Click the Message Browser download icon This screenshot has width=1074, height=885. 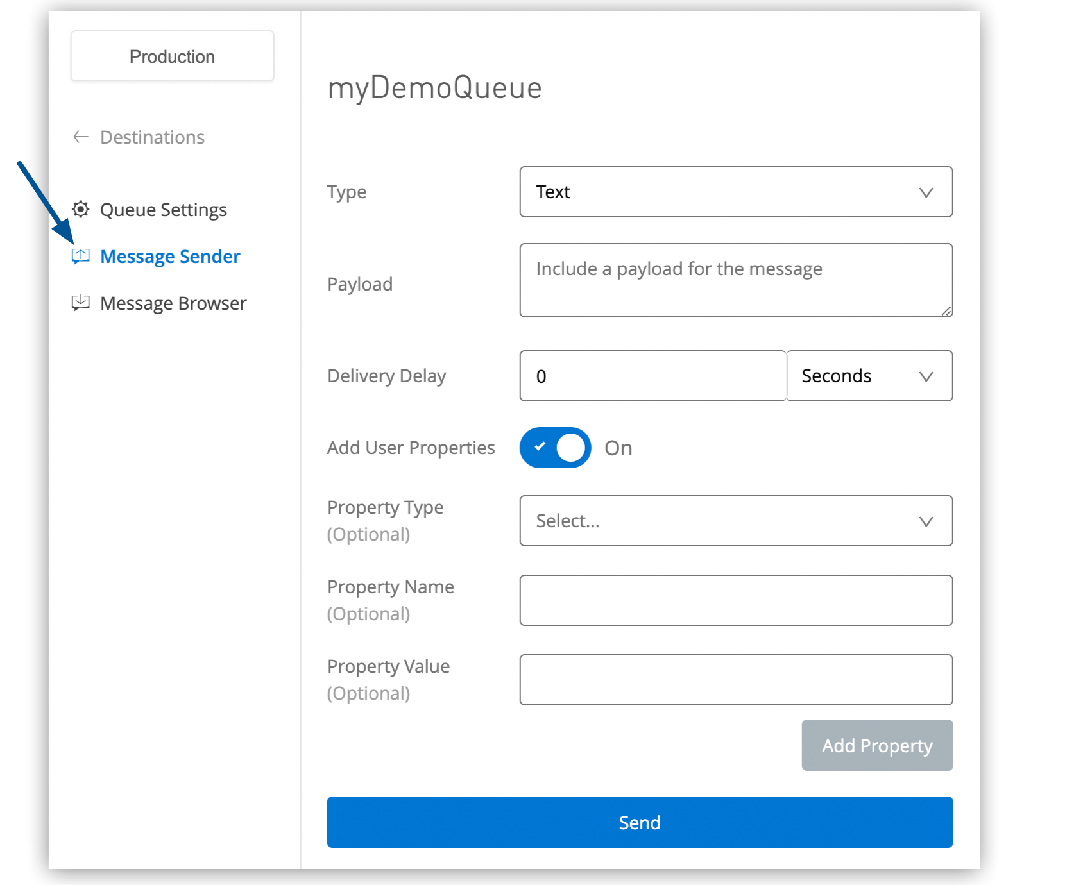click(x=81, y=303)
